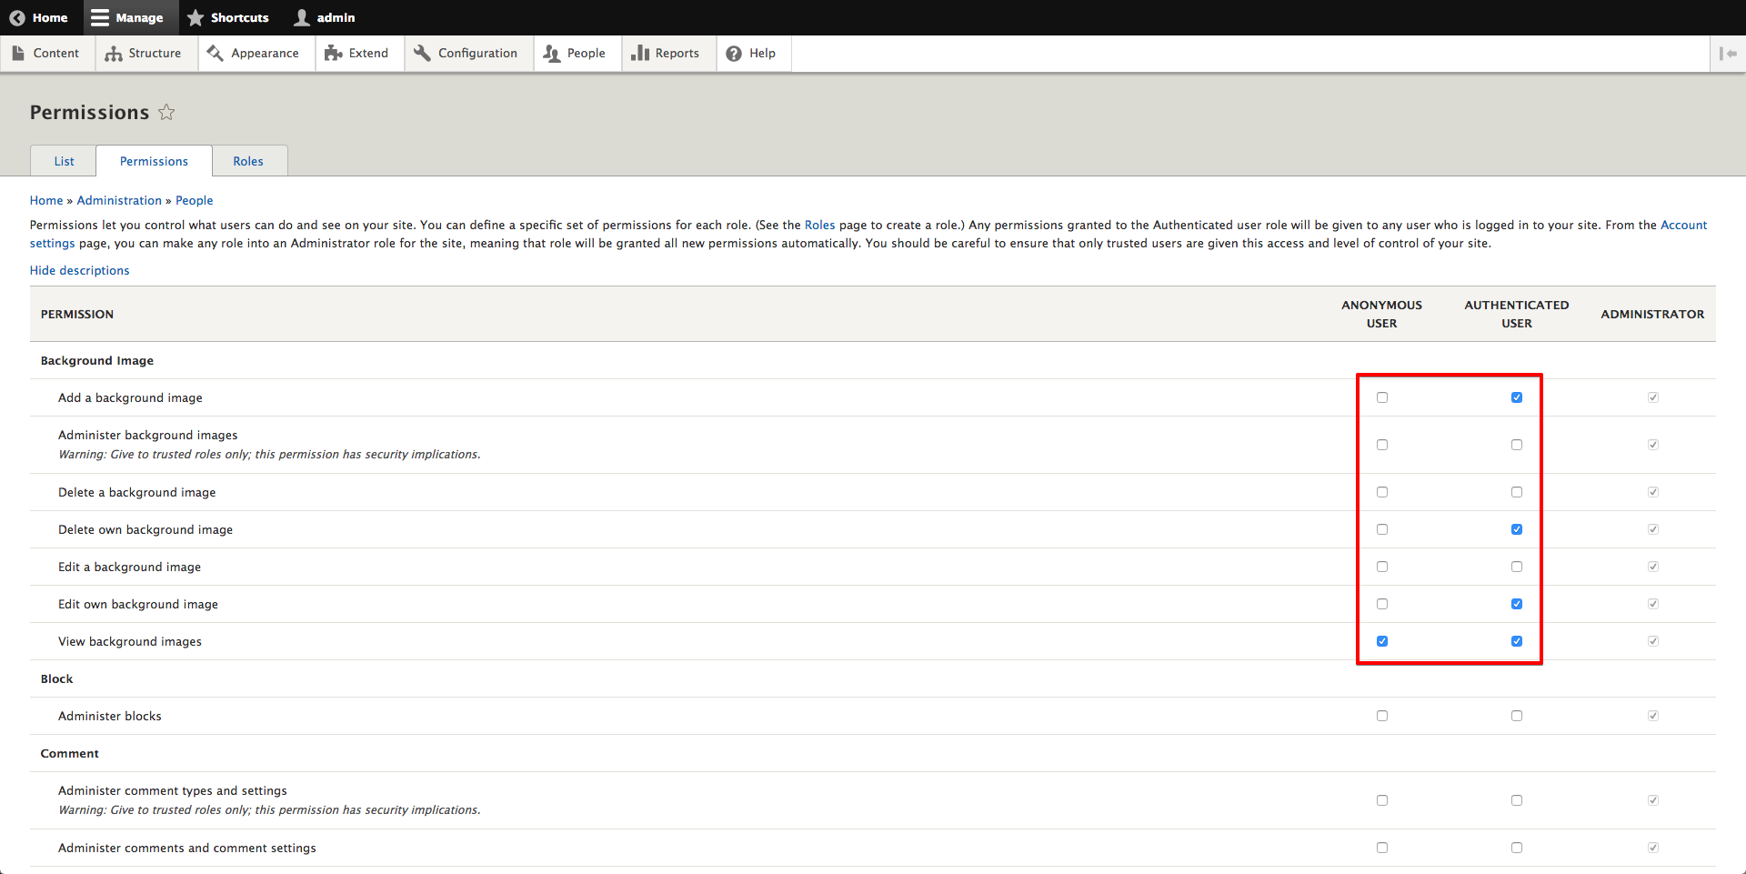1746x874 pixels.
Task: Uncheck Add a background image for authenticated user
Action: [x=1516, y=397]
